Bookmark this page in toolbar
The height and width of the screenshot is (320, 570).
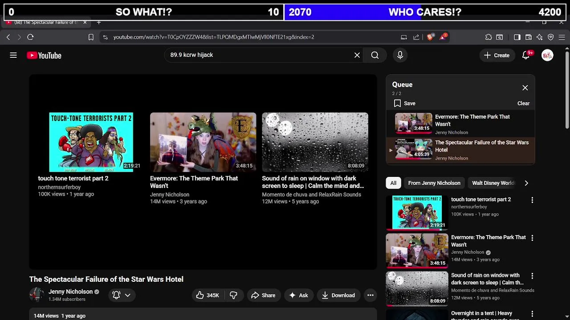(x=91, y=37)
